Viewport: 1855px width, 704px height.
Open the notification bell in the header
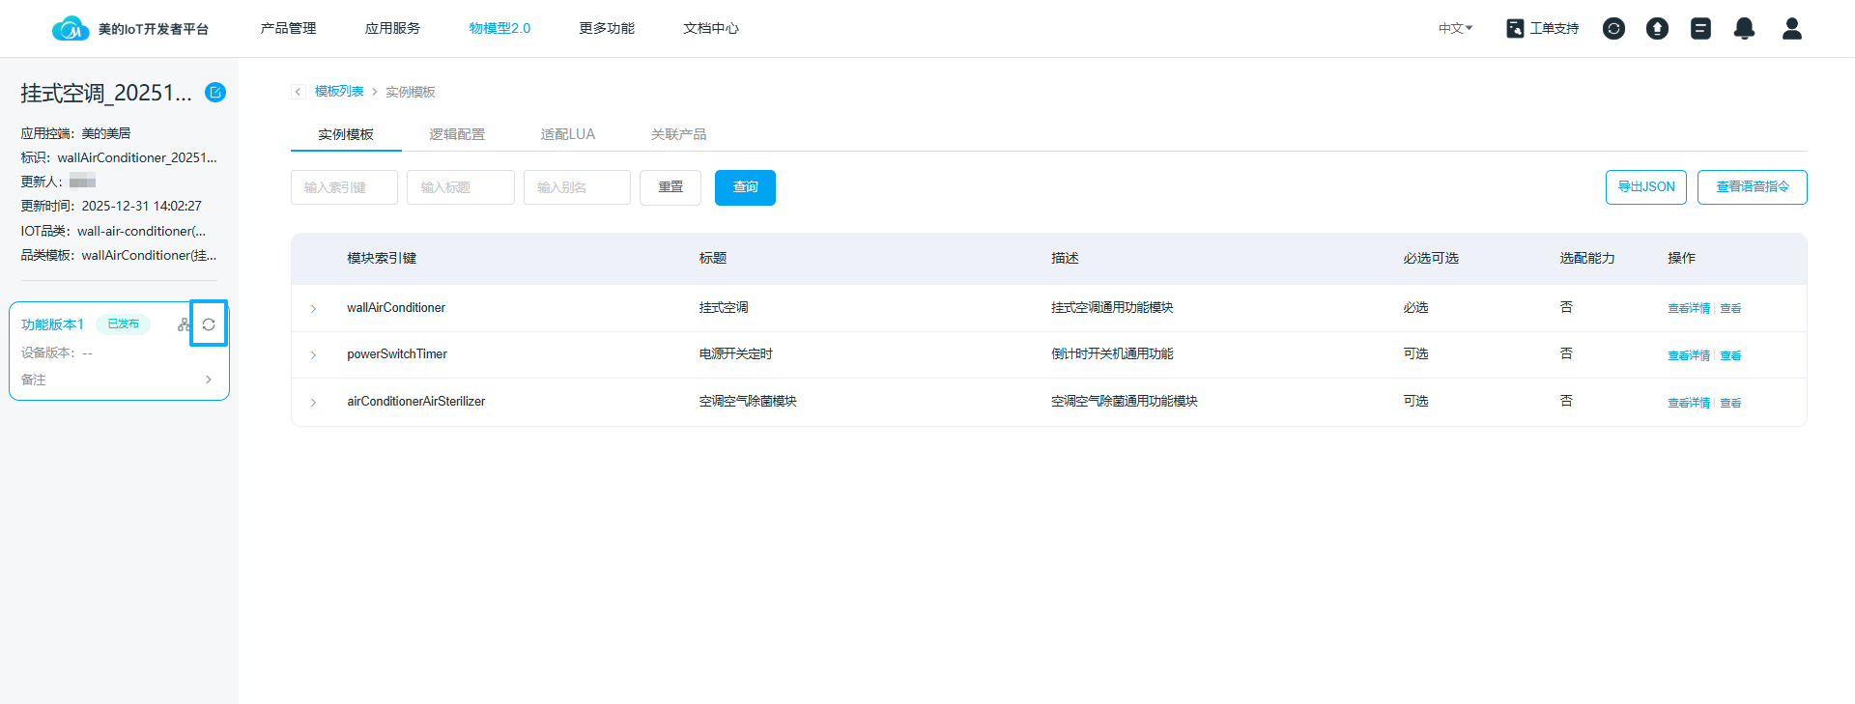pos(1744,29)
